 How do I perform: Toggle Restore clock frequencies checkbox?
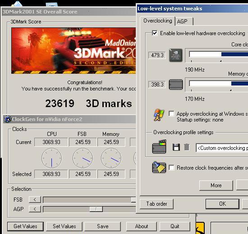click(x=171, y=167)
